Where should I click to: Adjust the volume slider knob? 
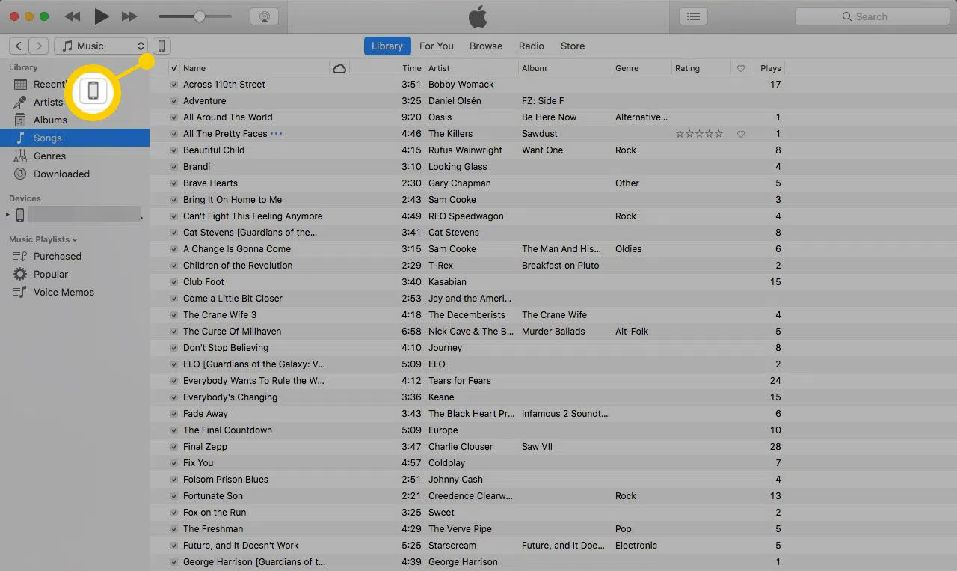pyautogui.click(x=199, y=16)
